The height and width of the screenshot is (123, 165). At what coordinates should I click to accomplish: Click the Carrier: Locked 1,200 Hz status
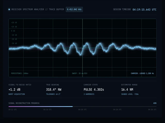pos(142,73)
